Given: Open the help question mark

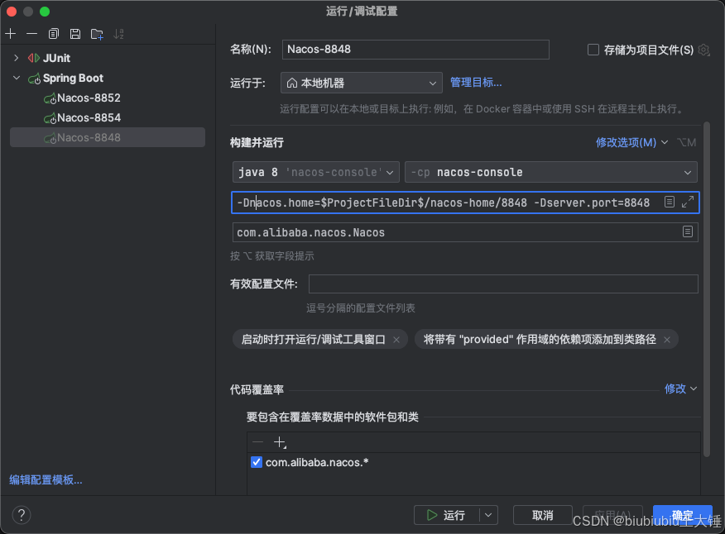Looking at the screenshot, I should point(22,515).
